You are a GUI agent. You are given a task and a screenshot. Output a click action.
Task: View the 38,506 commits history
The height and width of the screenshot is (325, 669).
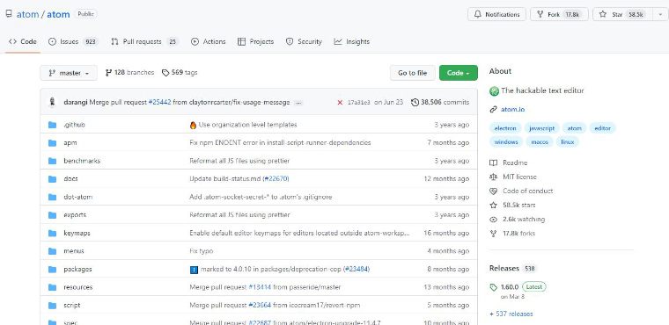[x=440, y=102]
